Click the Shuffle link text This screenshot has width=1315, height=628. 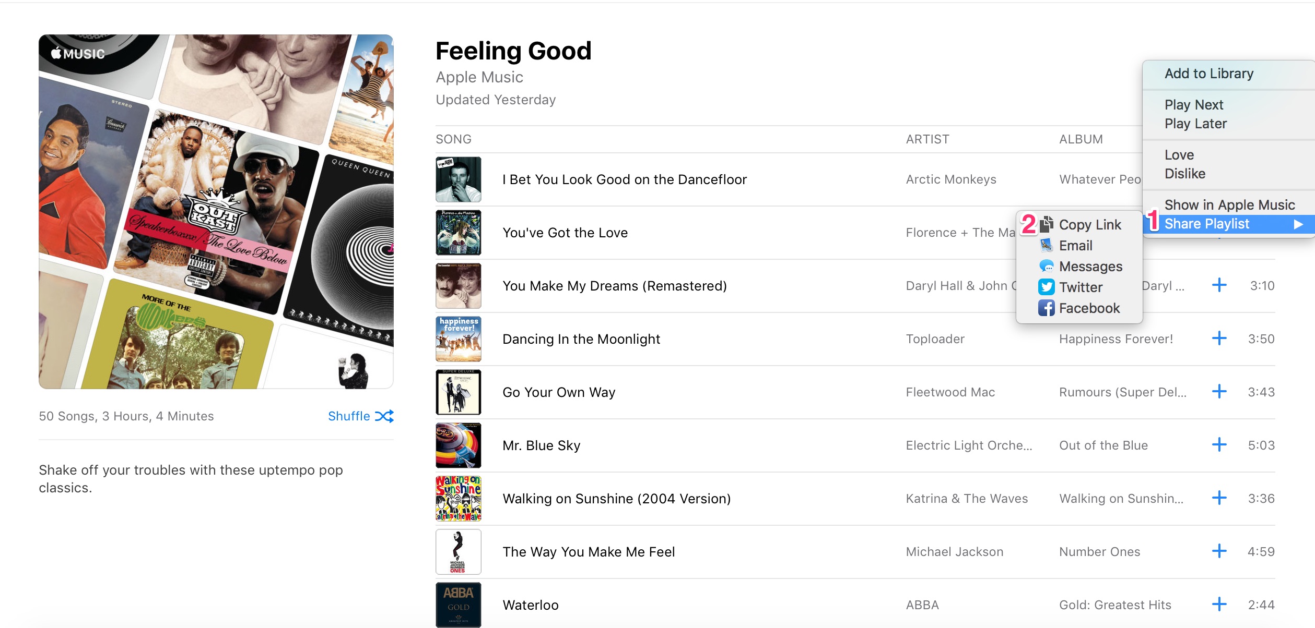349,416
